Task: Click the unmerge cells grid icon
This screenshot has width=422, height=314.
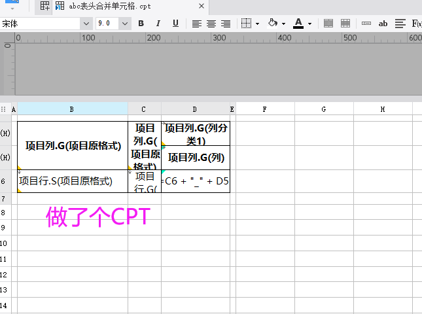Action: coord(345,24)
